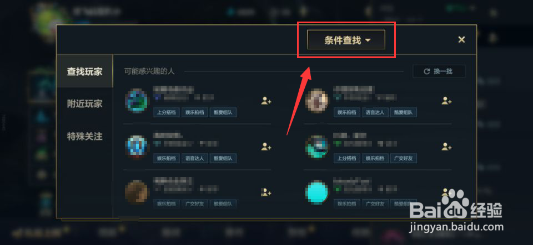This screenshot has height=245, width=533.
Task: Add the first right-column player as a friend
Action: tap(446, 101)
